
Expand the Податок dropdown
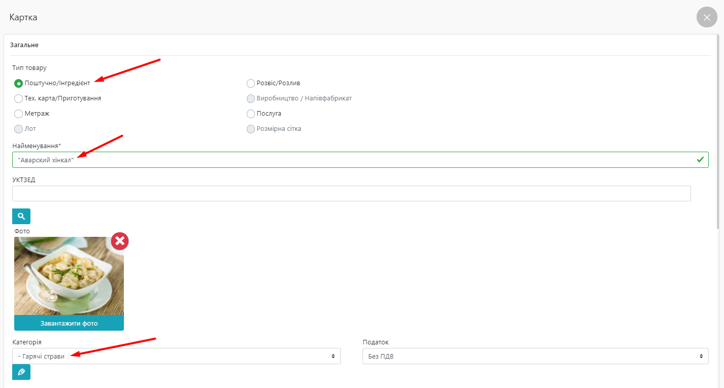[x=535, y=356]
